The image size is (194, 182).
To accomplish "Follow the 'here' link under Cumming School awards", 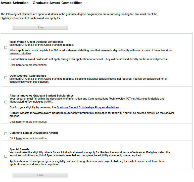I will click(19, 139).
